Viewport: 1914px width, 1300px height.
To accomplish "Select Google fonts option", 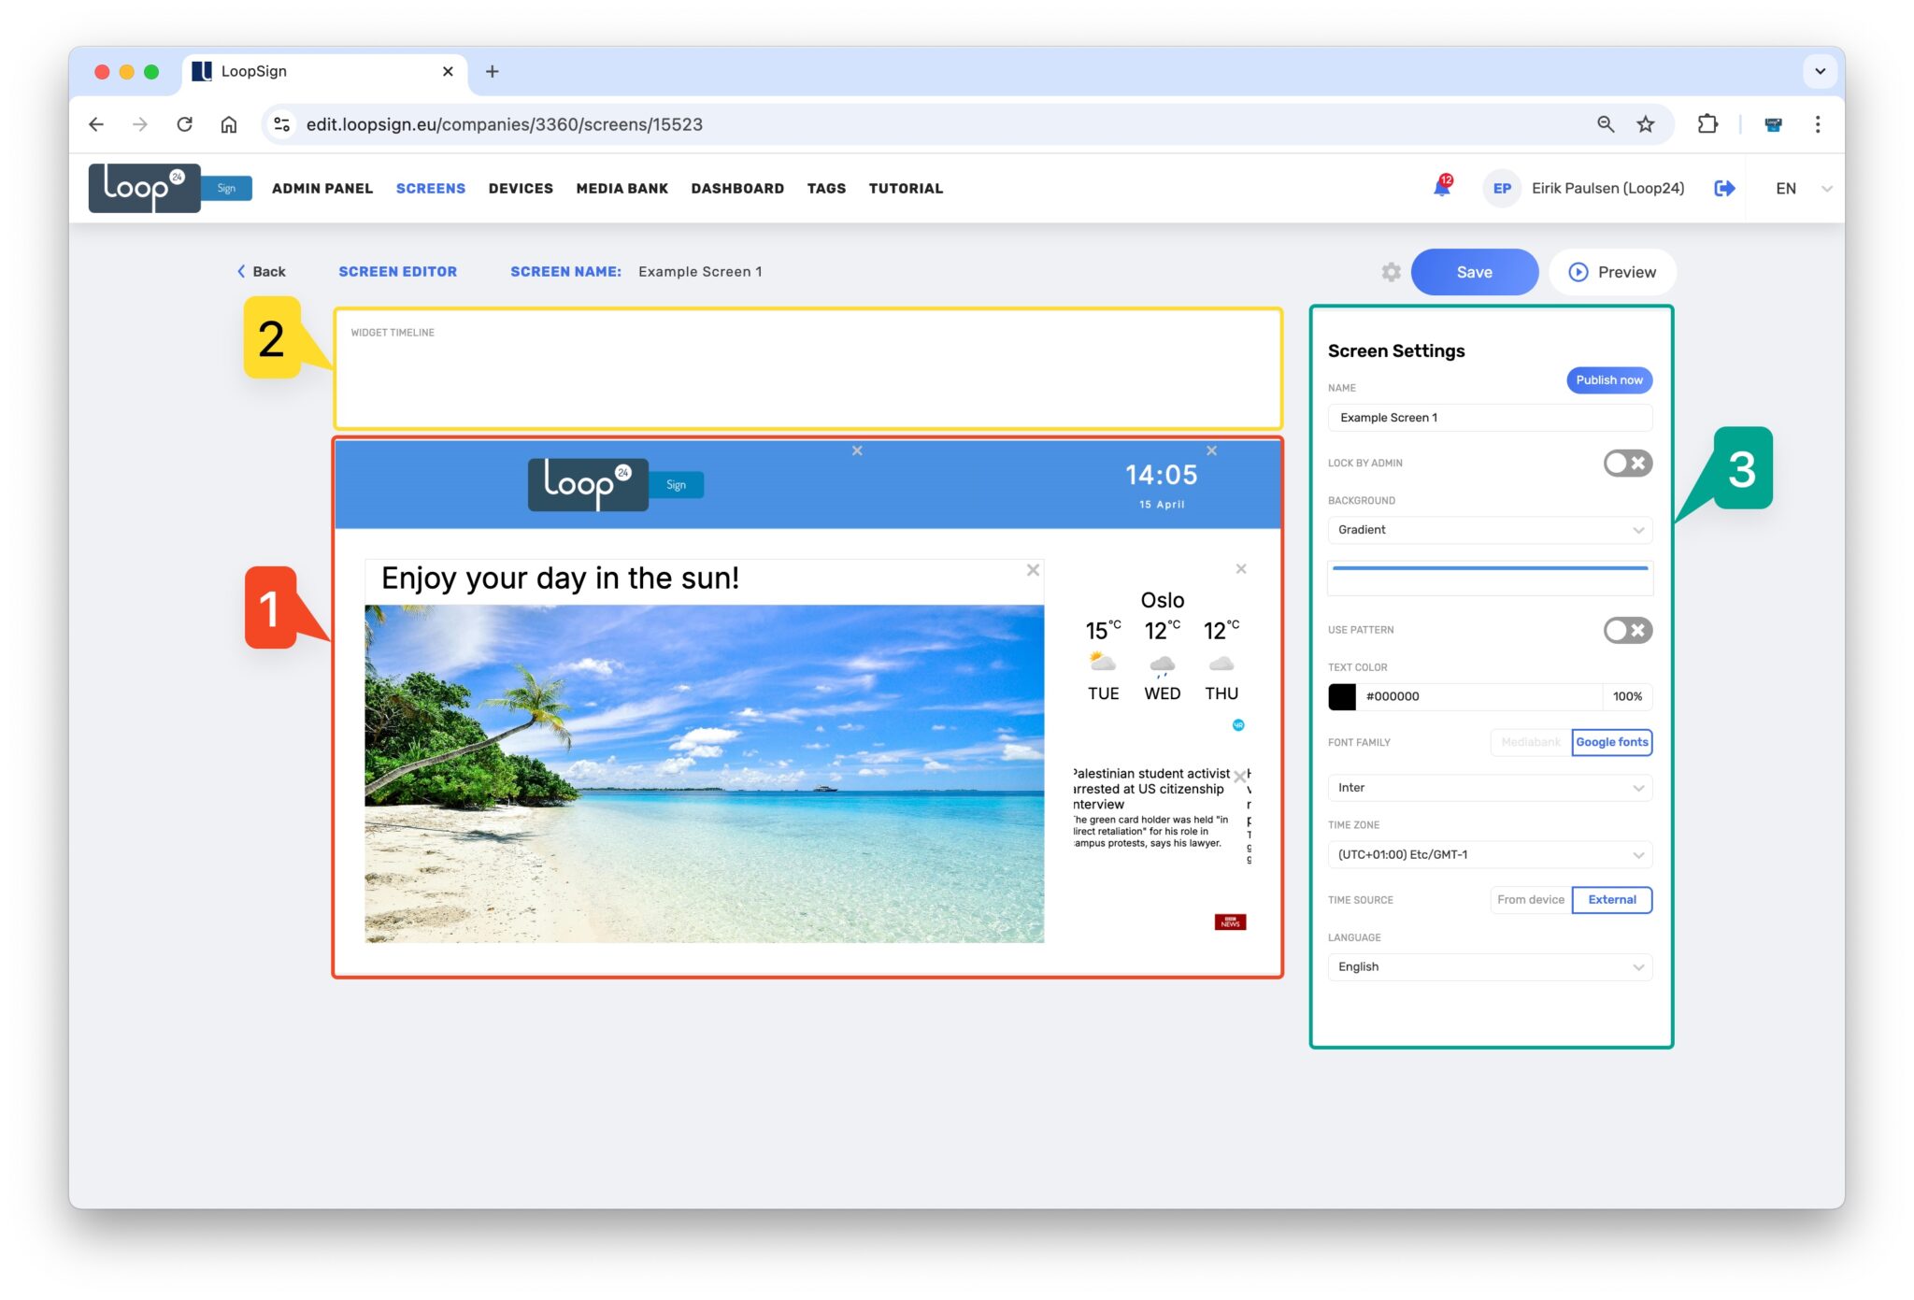I will pyautogui.click(x=1612, y=742).
